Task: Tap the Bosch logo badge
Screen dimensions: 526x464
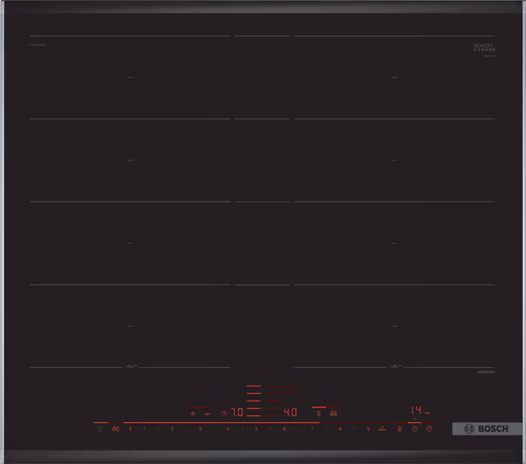Action: [x=486, y=429]
